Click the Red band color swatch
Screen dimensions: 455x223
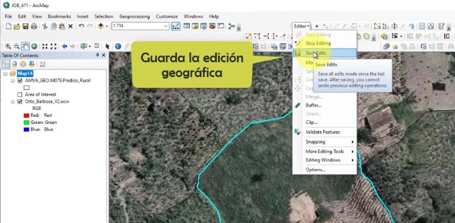(x=27, y=116)
